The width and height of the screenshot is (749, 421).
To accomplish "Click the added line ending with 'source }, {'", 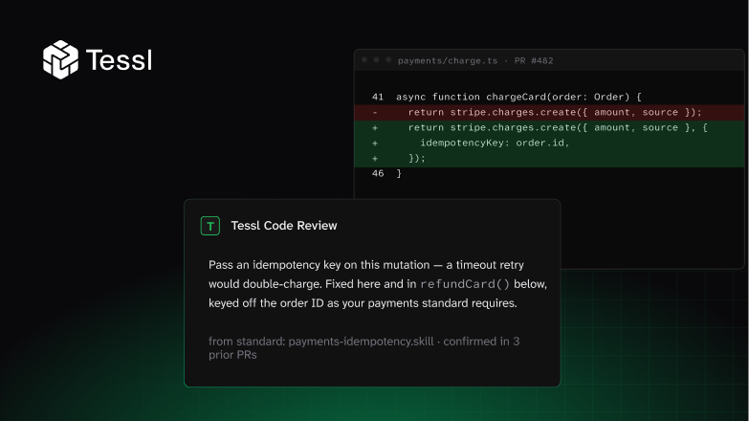I will click(x=549, y=127).
